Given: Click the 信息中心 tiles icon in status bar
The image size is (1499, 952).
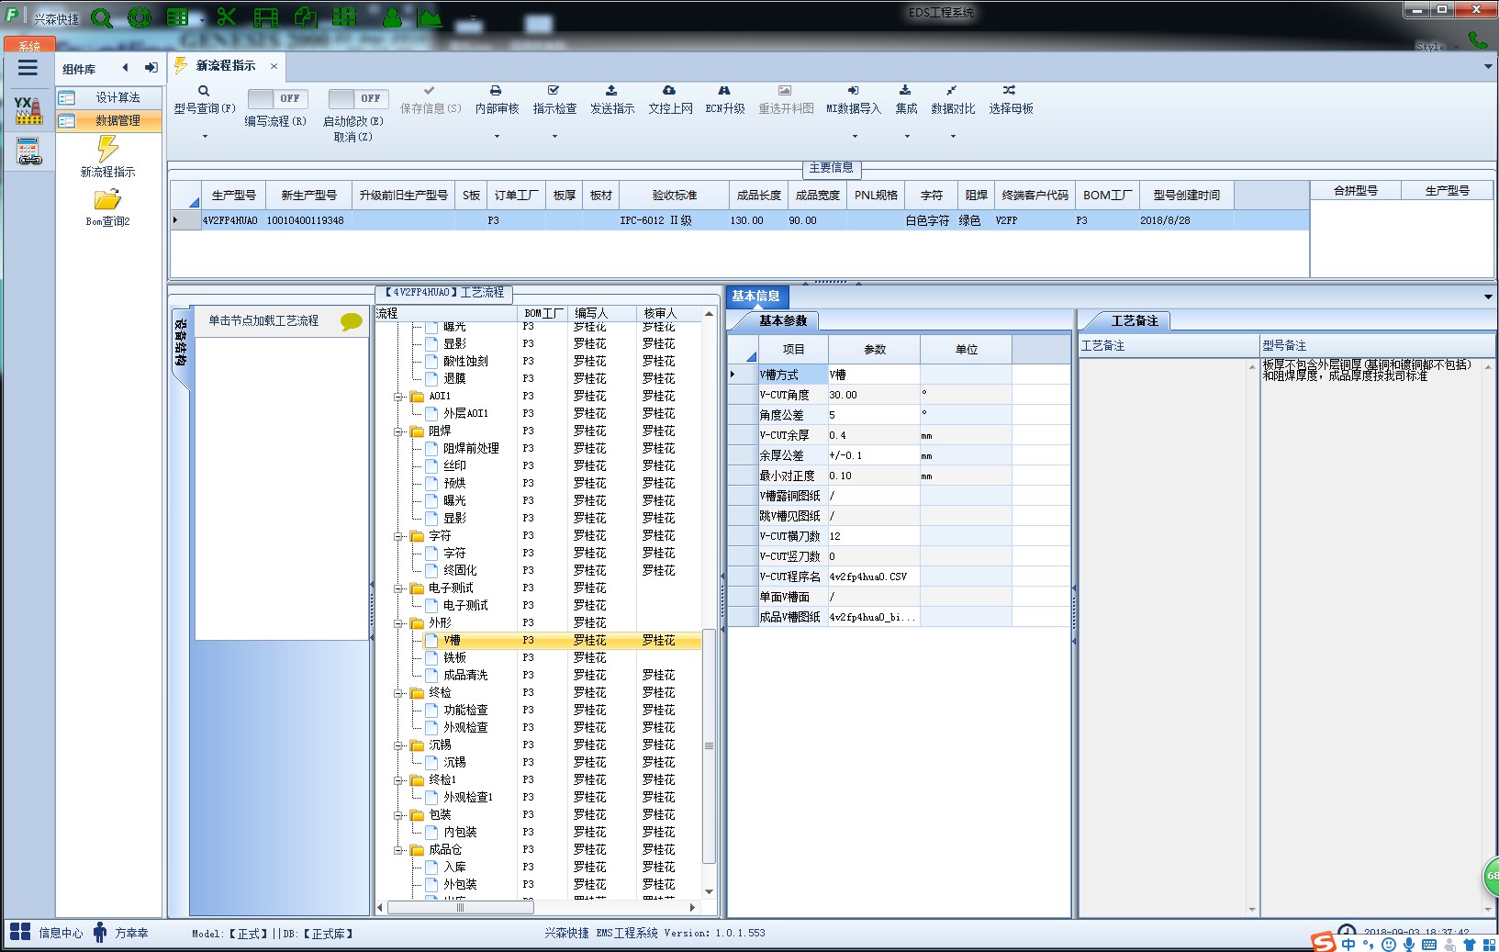Looking at the screenshot, I should click(x=20, y=932).
